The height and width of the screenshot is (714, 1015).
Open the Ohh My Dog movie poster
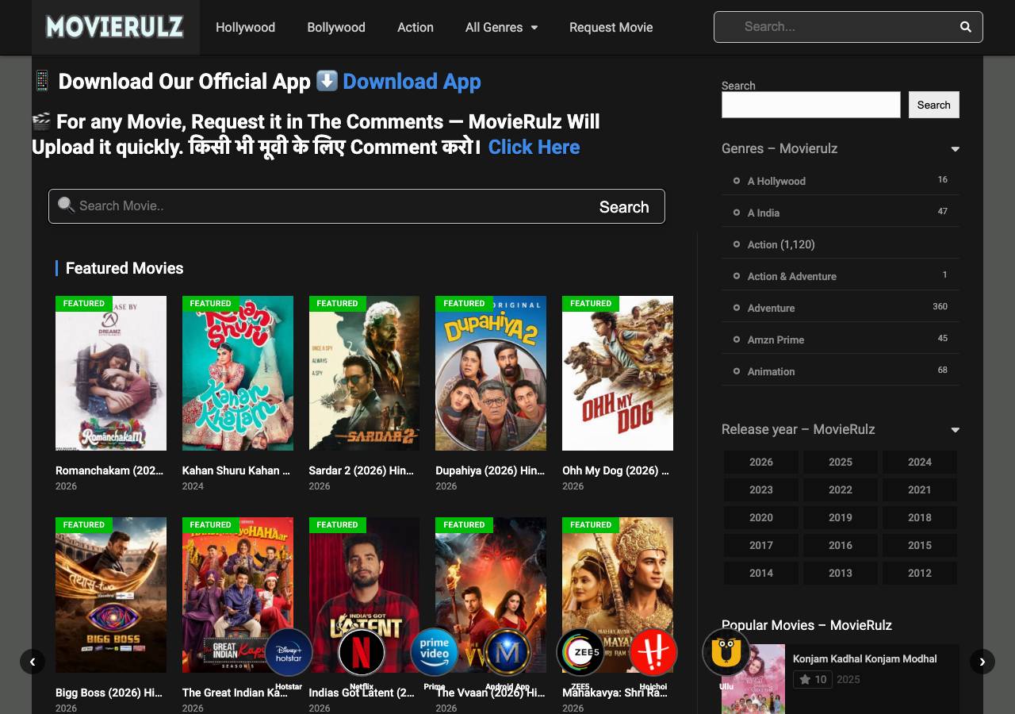pyautogui.click(x=618, y=373)
